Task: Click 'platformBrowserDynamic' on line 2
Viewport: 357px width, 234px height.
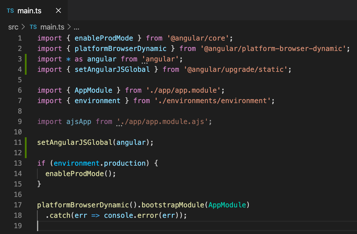Action: tap(121, 49)
